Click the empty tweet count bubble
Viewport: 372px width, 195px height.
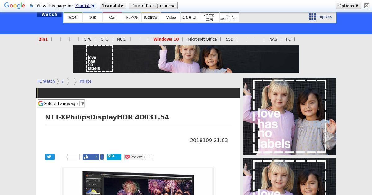pos(73,157)
